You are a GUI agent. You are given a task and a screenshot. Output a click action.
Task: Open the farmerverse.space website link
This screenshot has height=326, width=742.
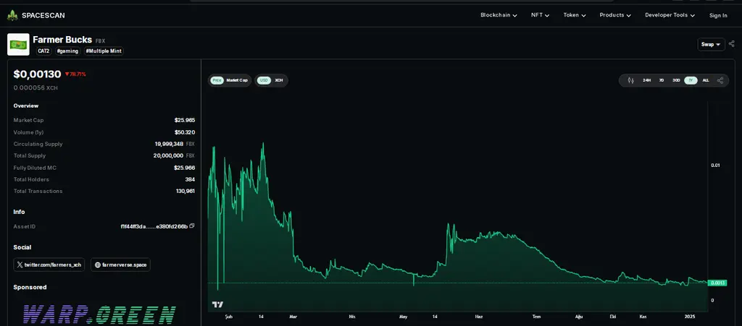[x=121, y=265]
